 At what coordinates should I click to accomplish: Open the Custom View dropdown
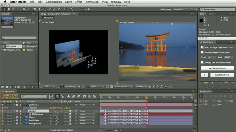[x=124, y=87]
